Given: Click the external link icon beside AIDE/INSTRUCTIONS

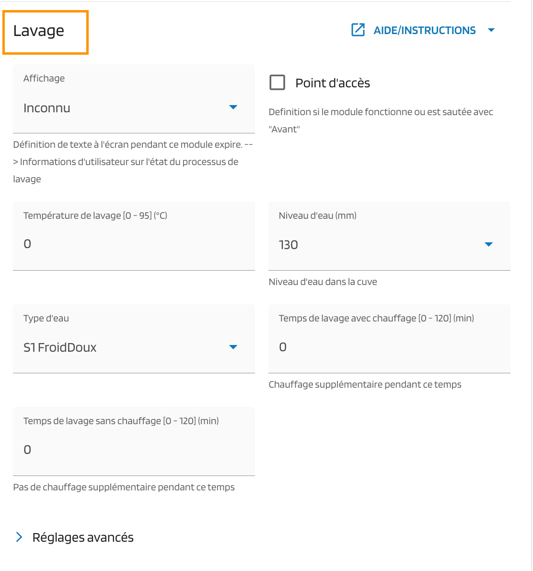Looking at the screenshot, I should [358, 30].
